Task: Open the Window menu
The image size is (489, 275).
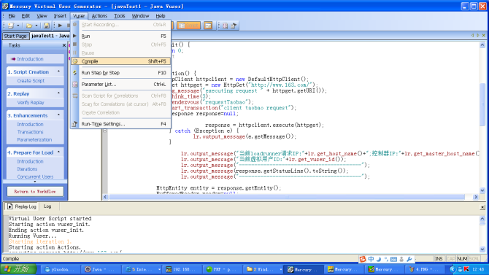Action: [140, 15]
